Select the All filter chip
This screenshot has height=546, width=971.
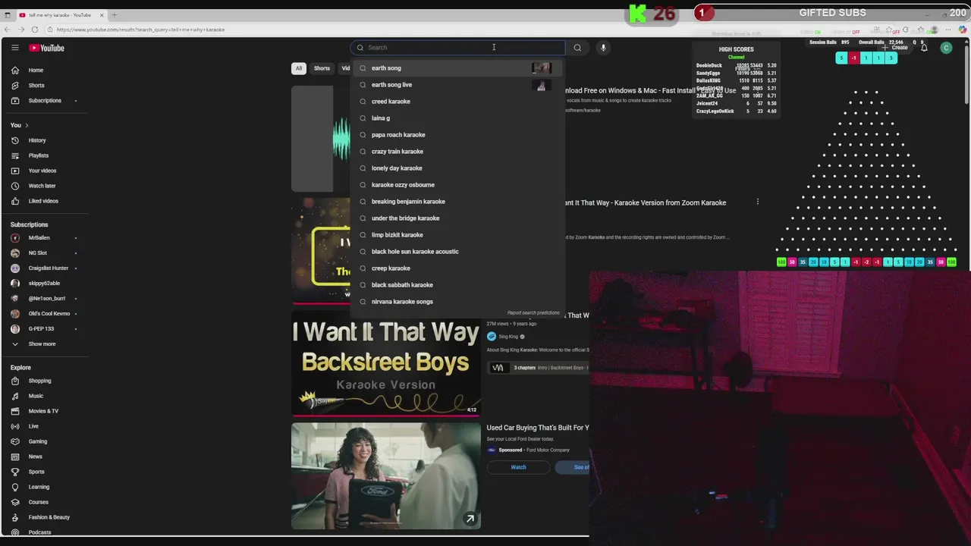tap(299, 68)
